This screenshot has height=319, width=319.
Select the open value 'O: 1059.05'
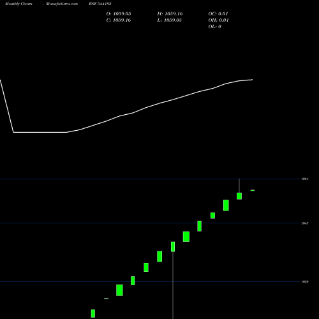point(119,14)
